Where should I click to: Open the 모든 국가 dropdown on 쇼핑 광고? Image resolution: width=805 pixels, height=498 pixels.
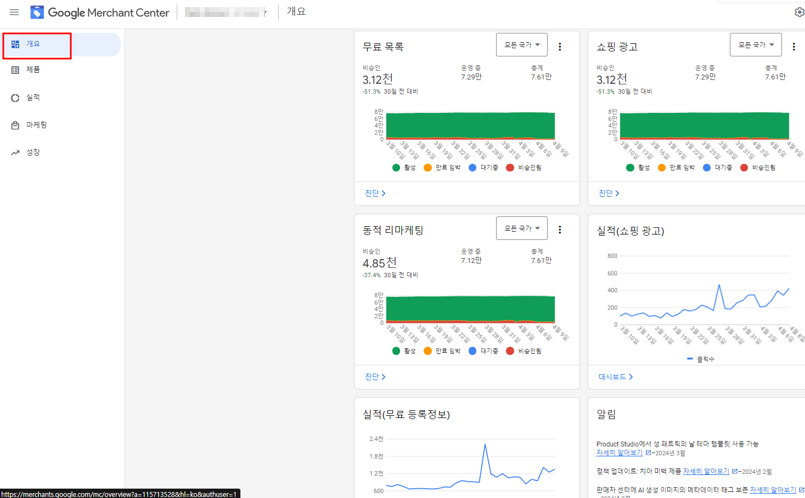click(756, 44)
